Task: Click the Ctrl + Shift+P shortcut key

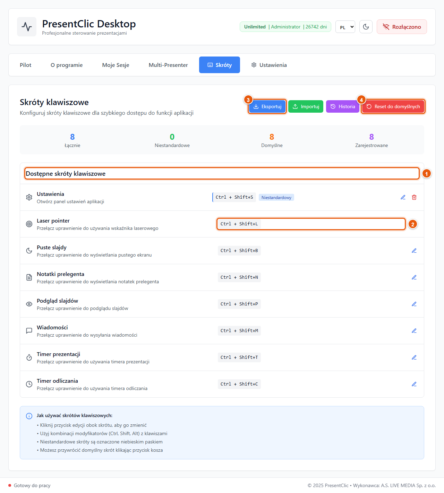Action: pos(239,304)
